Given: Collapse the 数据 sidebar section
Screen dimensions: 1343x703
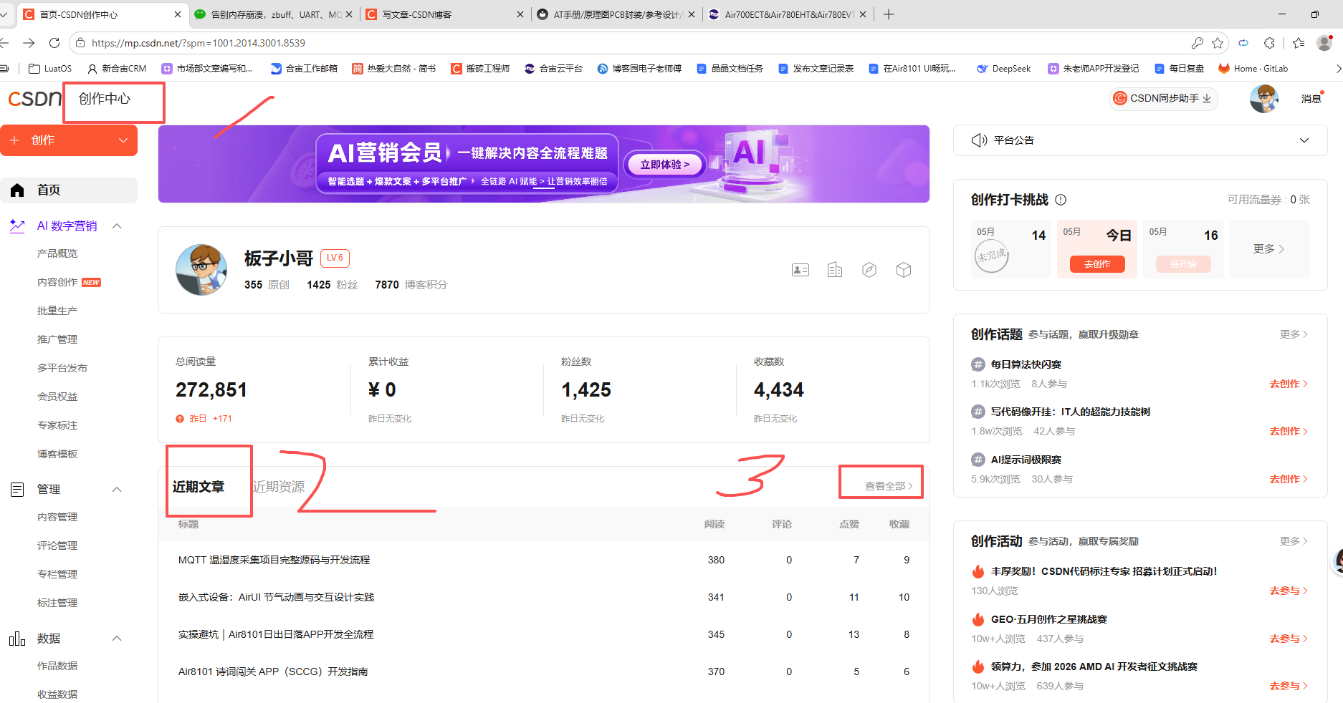Looking at the screenshot, I should [x=118, y=639].
